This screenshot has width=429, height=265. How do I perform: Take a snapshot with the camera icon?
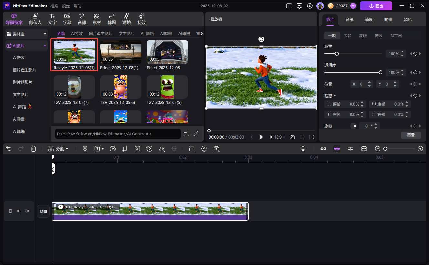[x=292, y=137]
